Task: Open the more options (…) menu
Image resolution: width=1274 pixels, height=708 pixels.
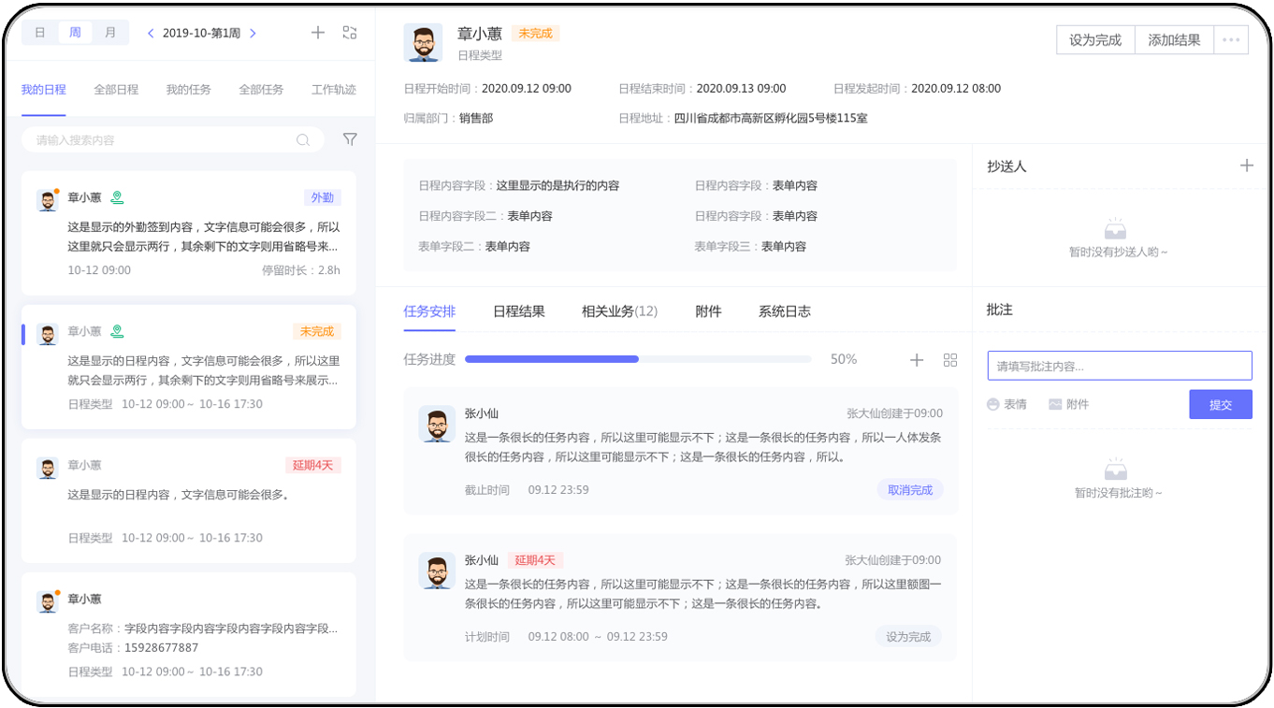Action: [x=1230, y=40]
